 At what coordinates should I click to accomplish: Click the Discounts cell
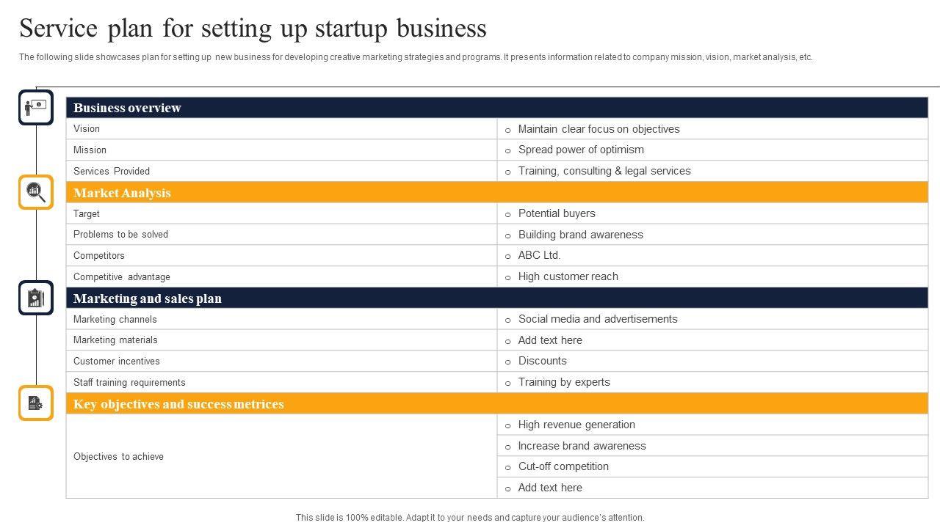(x=542, y=361)
